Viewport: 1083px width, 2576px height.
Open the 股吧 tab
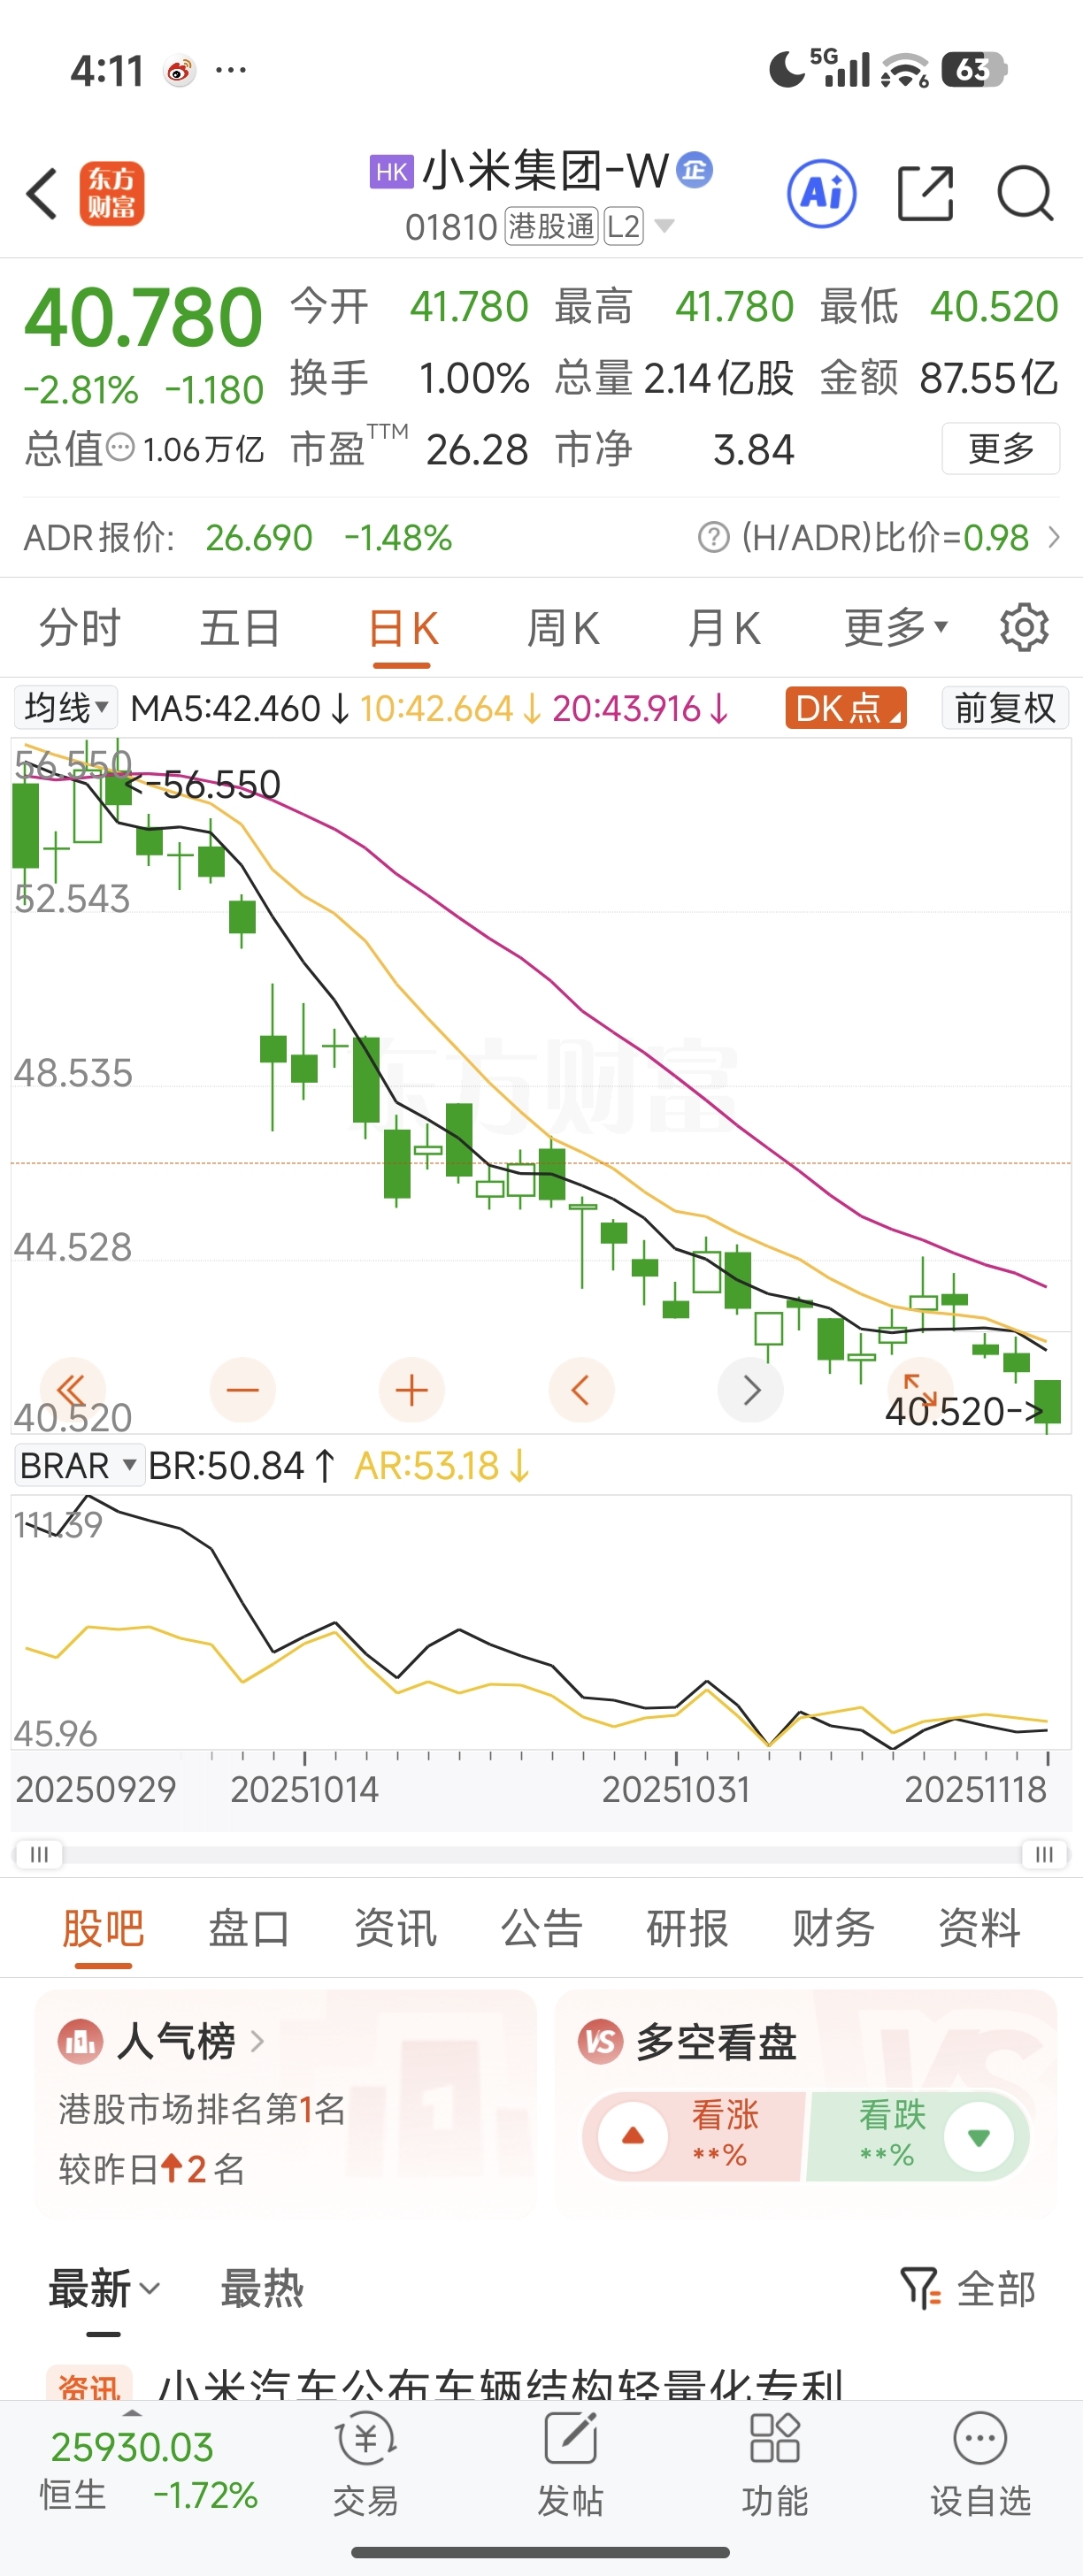103,1927
